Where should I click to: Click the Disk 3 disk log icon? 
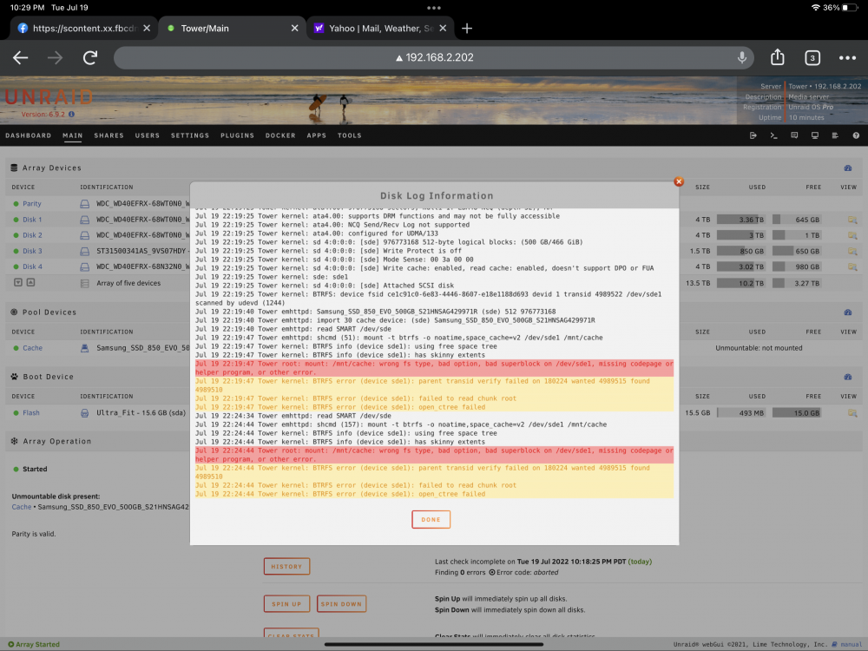pos(85,252)
